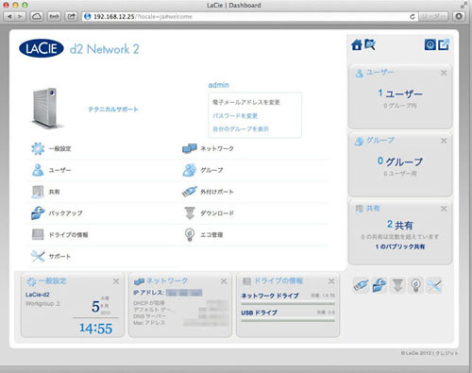Click the power shutdown icon in dashboard header
Viewport: 472px width, 373px height.
point(430,44)
